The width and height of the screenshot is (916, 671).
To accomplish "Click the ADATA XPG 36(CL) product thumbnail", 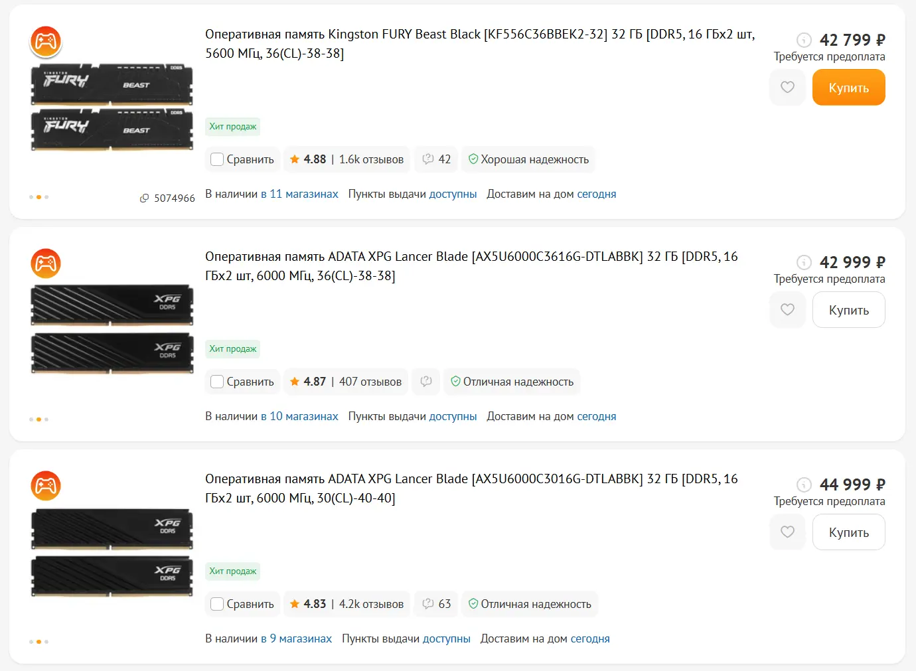I will coord(112,329).
